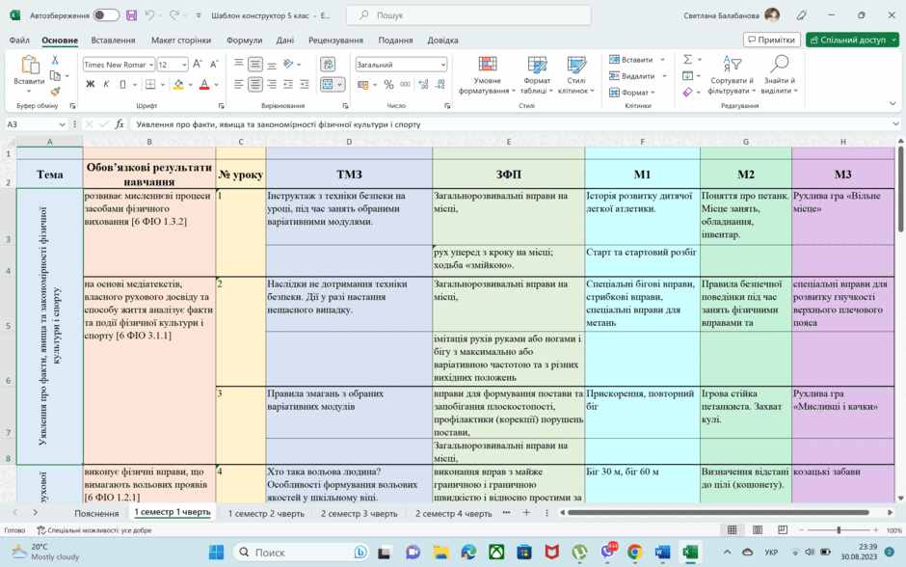Toggle bold Ж formatting

(x=91, y=85)
